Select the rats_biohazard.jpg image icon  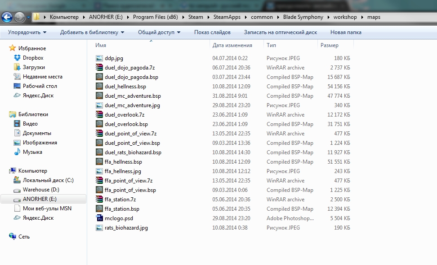point(99,228)
